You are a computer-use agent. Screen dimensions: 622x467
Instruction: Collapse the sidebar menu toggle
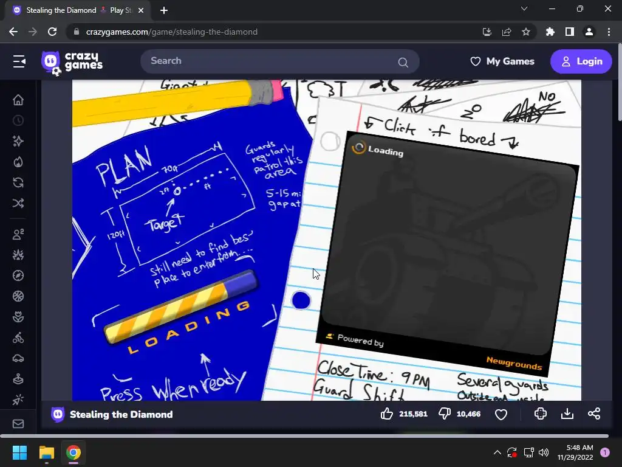(19, 61)
